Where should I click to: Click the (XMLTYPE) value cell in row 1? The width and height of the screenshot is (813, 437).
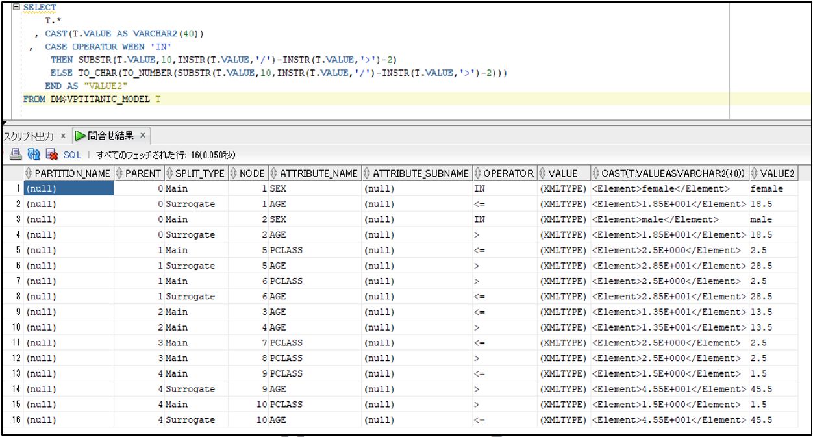pyautogui.click(x=562, y=189)
